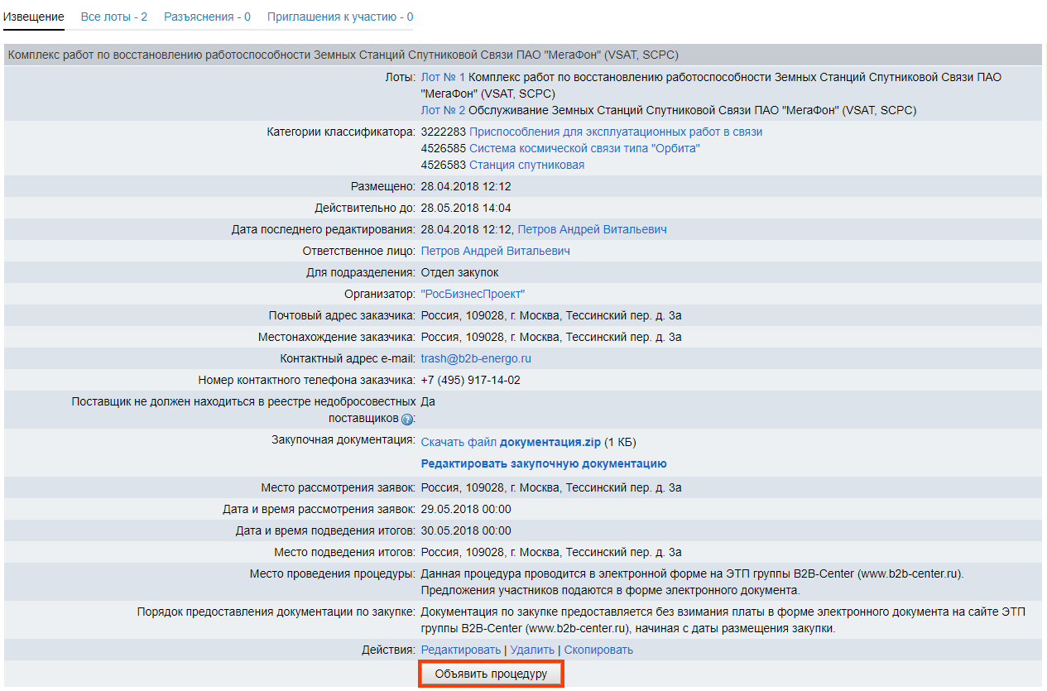
Task: Open the 'Разъяснения - 0' tab
Action: 207,17
